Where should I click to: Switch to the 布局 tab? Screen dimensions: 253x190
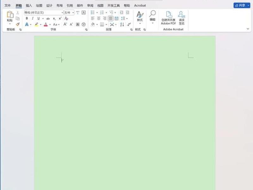pyautogui.click(x=59, y=5)
